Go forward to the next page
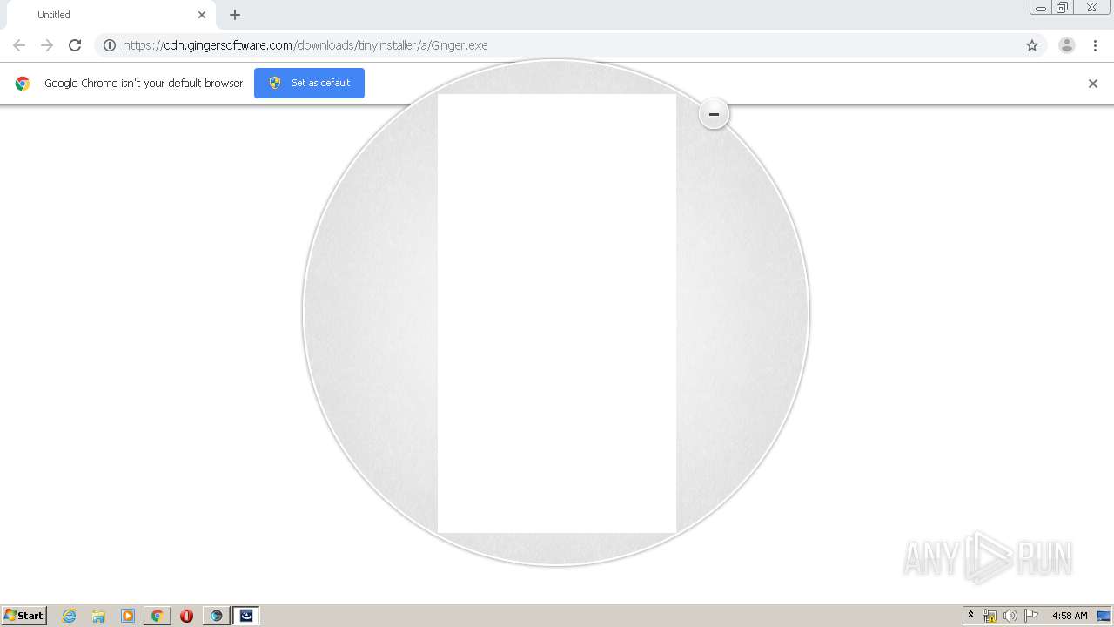Screen dimensions: 1114x627 coord(47,45)
